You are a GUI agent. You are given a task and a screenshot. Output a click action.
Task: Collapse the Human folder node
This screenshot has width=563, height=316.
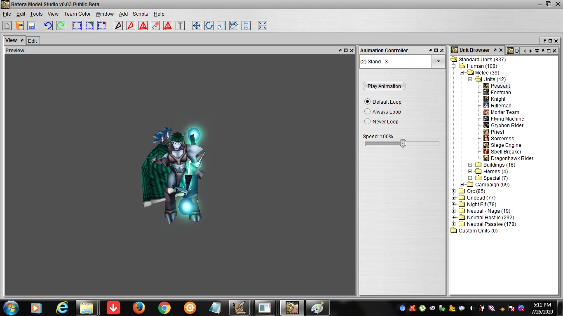click(x=454, y=66)
